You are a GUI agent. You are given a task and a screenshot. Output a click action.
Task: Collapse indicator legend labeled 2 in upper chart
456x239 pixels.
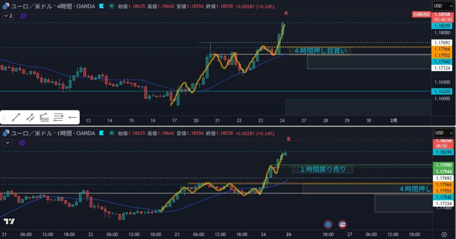pos(8,16)
